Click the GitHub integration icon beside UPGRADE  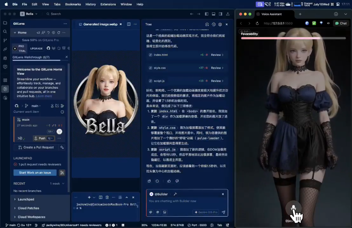click(48, 48)
